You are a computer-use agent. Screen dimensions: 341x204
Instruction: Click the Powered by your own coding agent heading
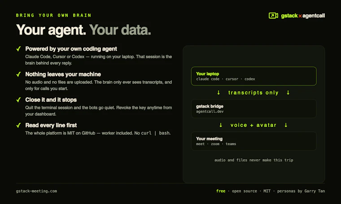pyautogui.click(x=71, y=49)
